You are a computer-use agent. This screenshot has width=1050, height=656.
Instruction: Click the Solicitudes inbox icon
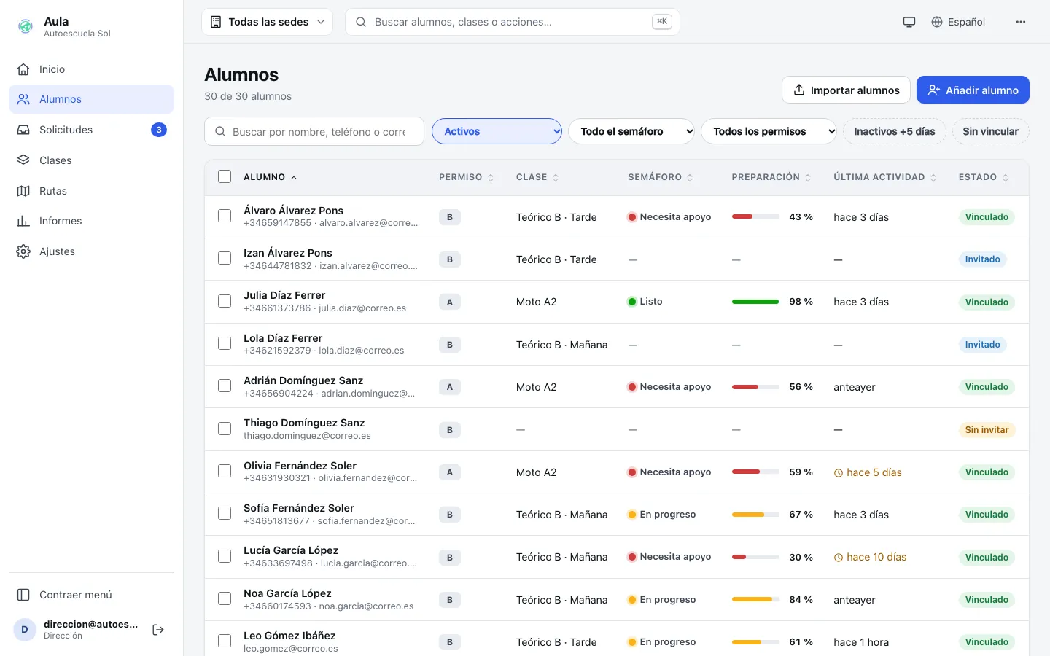coord(23,130)
